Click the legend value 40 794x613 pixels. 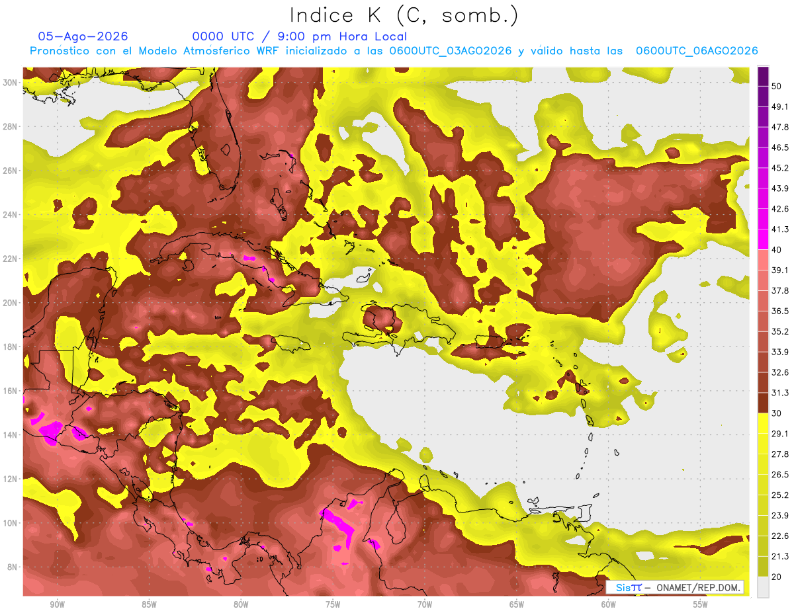pos(776,250)
